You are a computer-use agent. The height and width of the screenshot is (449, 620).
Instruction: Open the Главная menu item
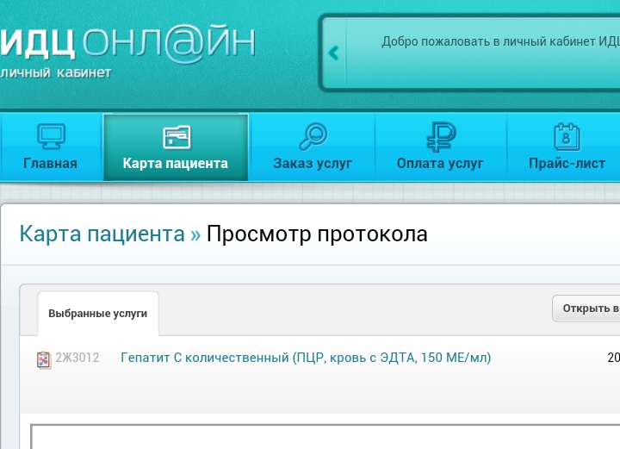coord(50,163)
